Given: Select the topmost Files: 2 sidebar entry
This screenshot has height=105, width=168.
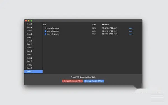Looking at the screenshot, I should coord(29,24).
